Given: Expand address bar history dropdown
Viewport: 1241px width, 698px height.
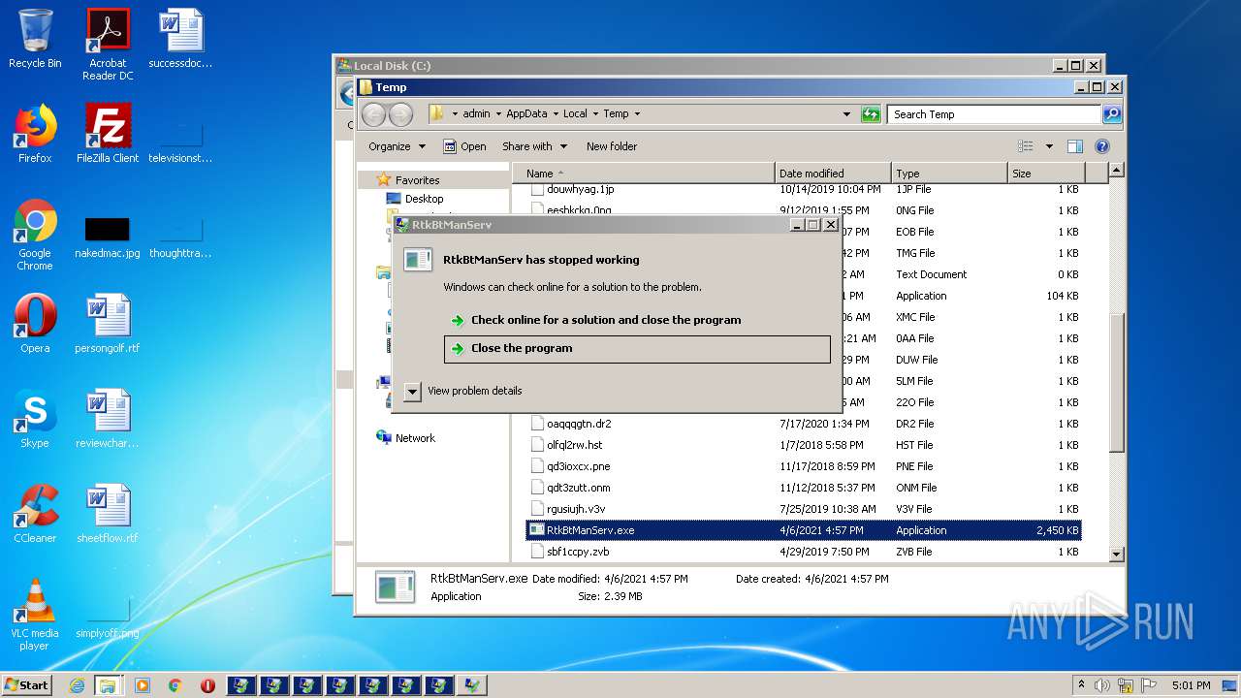Looking at the screenshot, I should [x=846, y=114].
